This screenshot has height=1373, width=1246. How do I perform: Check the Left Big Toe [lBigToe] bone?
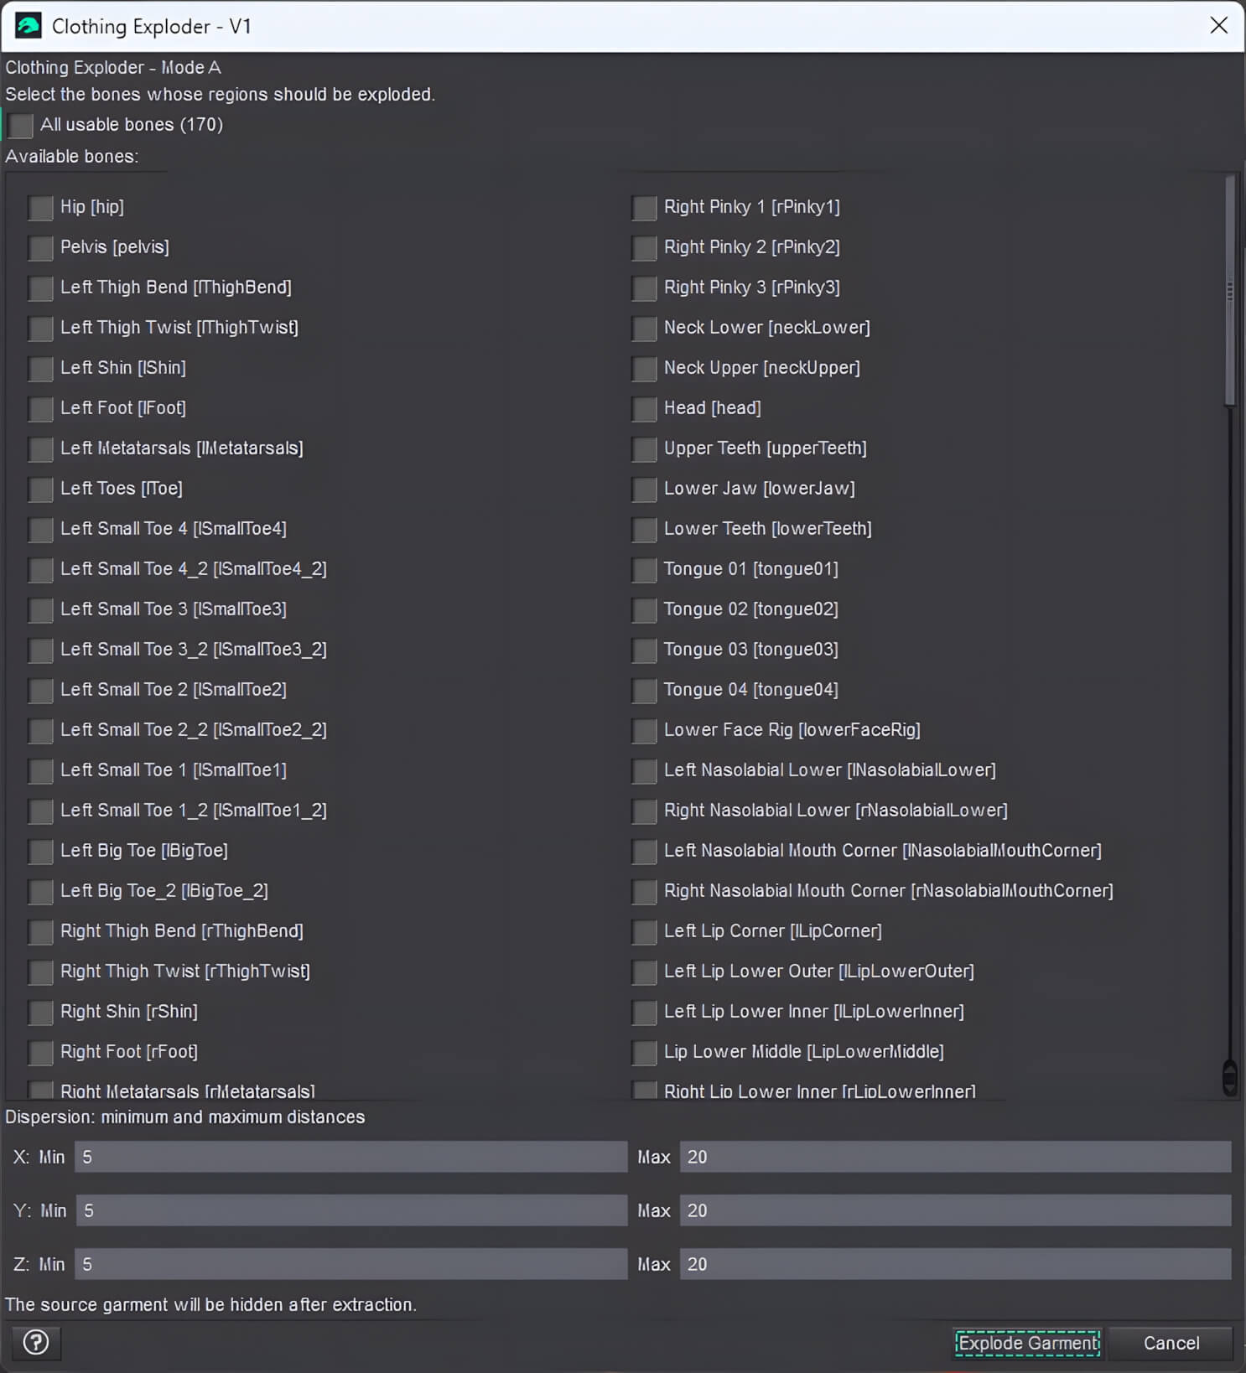click(40, 851)
